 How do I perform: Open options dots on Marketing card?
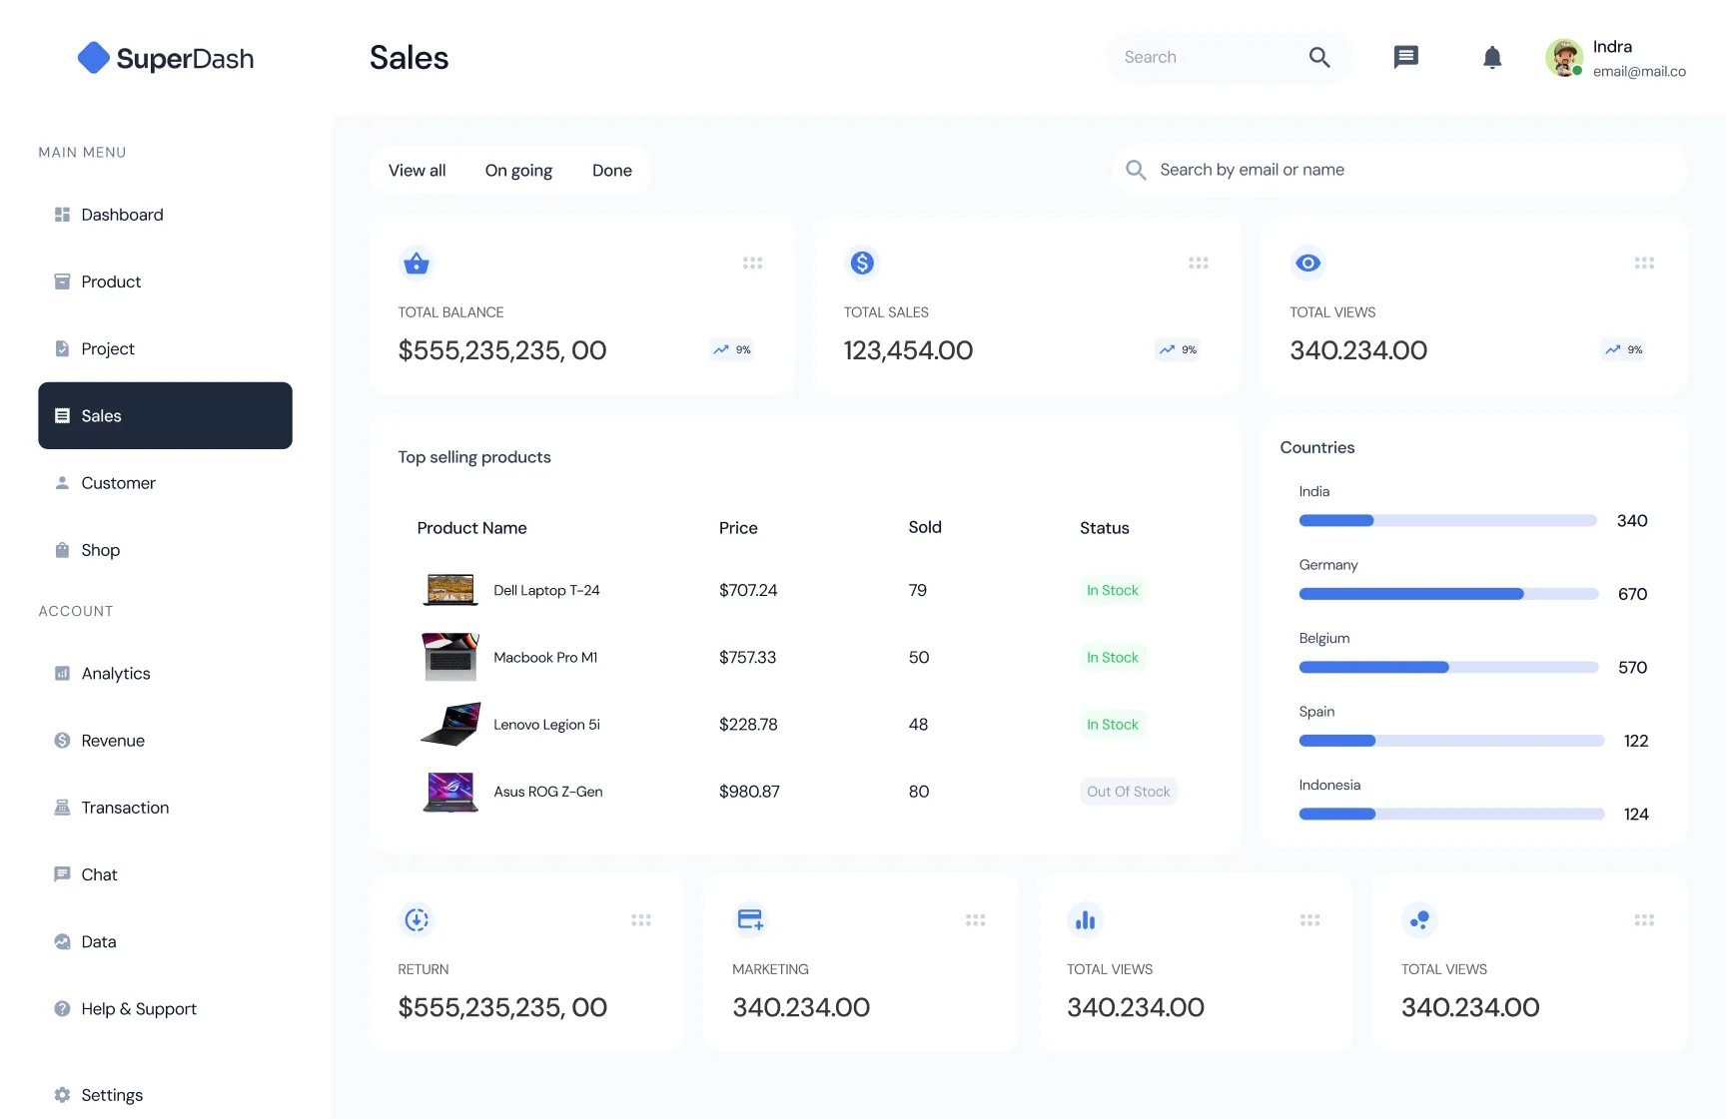pos(975,920)
